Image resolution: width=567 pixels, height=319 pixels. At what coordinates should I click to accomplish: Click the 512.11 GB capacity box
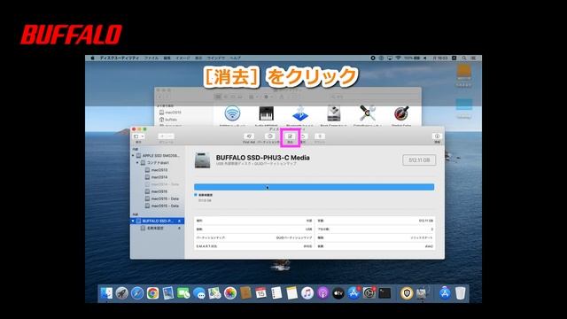click(x=419, y=159)
